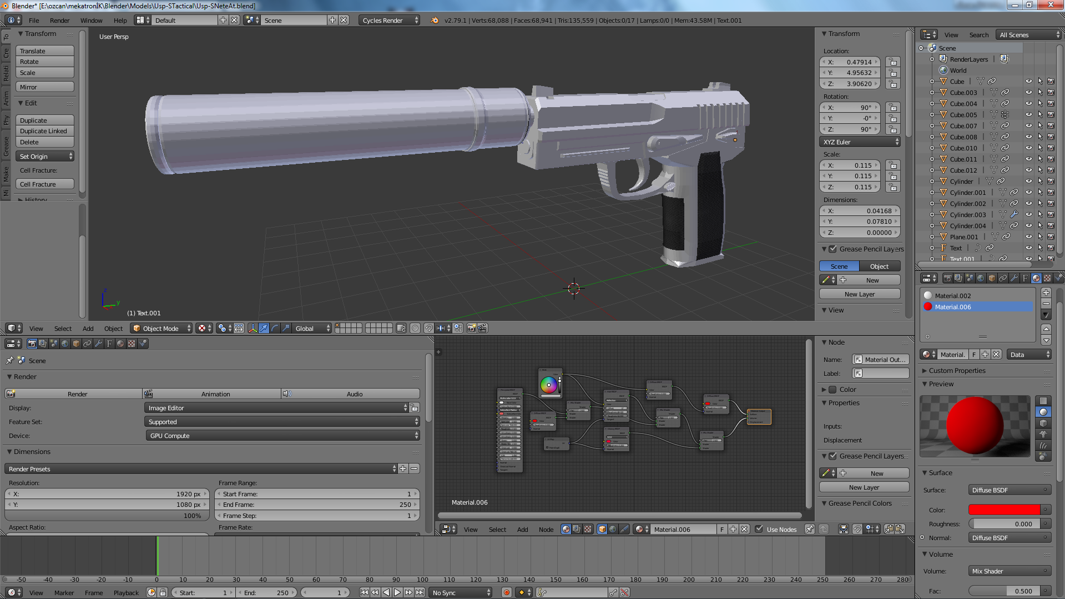Click the red diffuse Color swatch
Viewport: 1065px width, 599px height.
(1004, 510)
